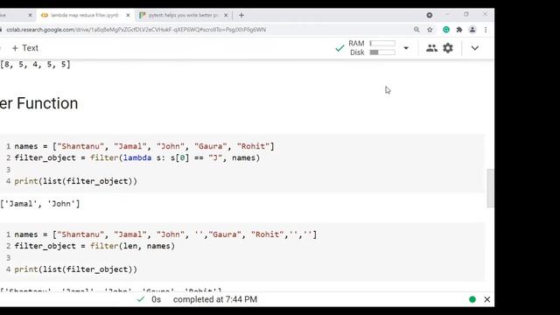Open the Chrome three-dot menu
This screenshot has width=560, height=315.
point(486,30)
